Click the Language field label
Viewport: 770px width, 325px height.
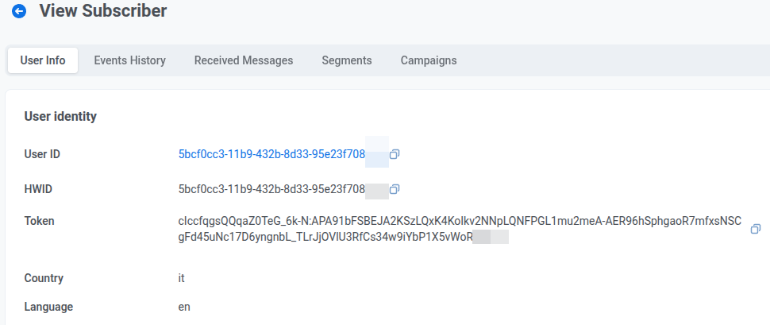click(x=48, y=308)
